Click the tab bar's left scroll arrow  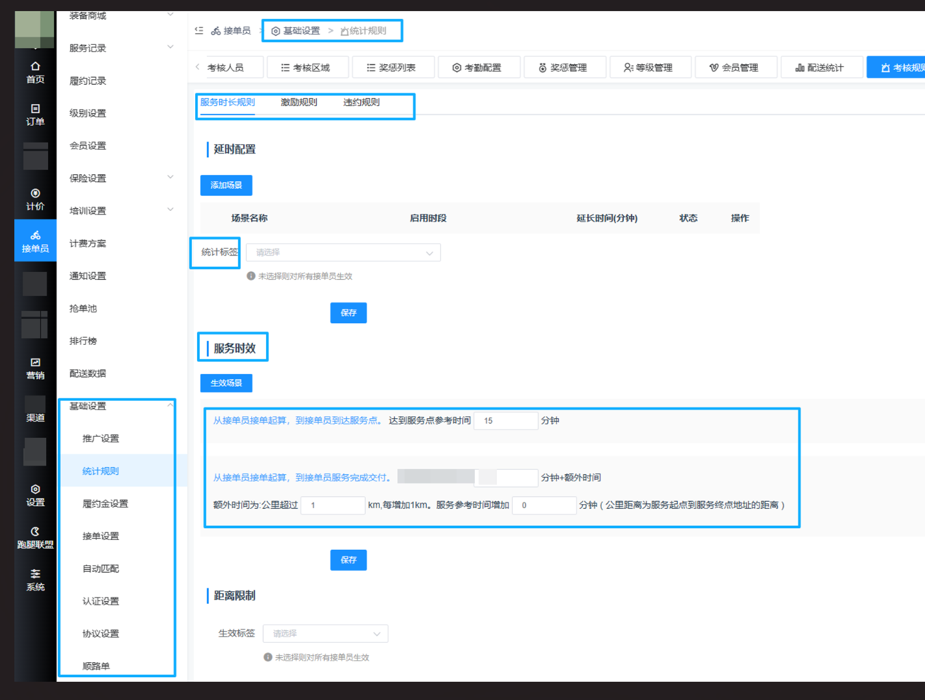pos(197,67)
